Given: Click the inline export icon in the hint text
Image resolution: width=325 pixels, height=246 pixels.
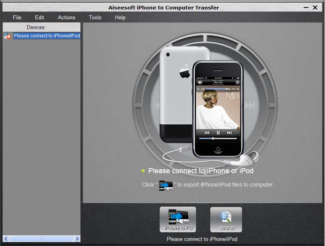Looking at the screenshot, I should pyautogui.click(x=166, y=185).
